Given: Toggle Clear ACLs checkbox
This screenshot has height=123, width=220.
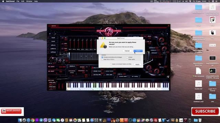Looking at the screenshot, I should (102, 59).
